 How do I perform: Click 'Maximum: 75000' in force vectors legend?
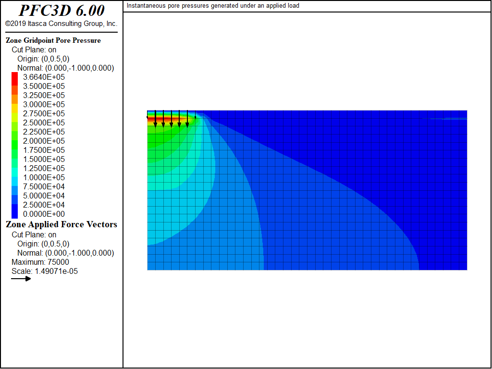pyautogui.click(x=40, y=262)
